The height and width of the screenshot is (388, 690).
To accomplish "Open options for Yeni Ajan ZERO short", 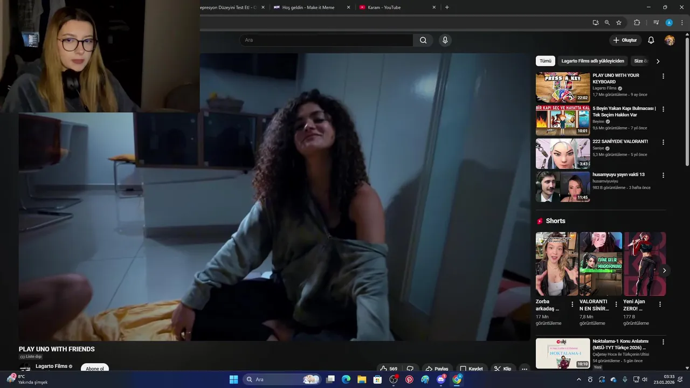I will [x=660, y=304].
